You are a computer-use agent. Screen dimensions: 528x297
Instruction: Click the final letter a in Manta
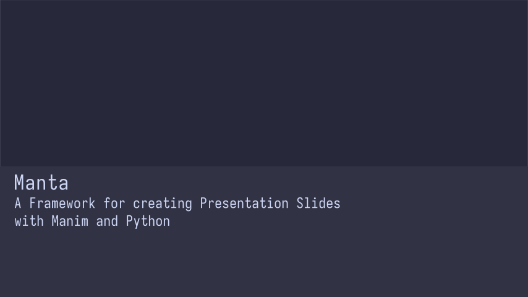click(63, 185)
